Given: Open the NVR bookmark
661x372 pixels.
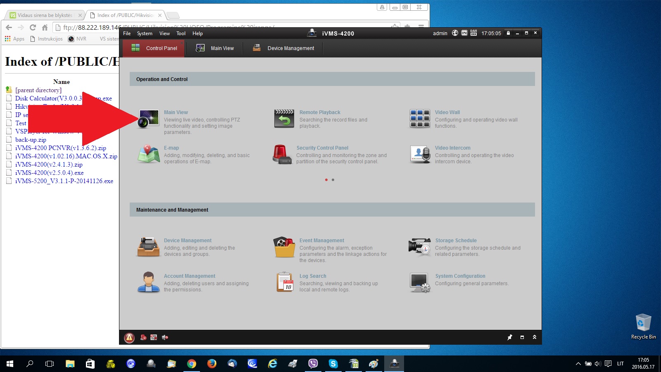Looking at the screenshot, I should (x=77, y=39).
